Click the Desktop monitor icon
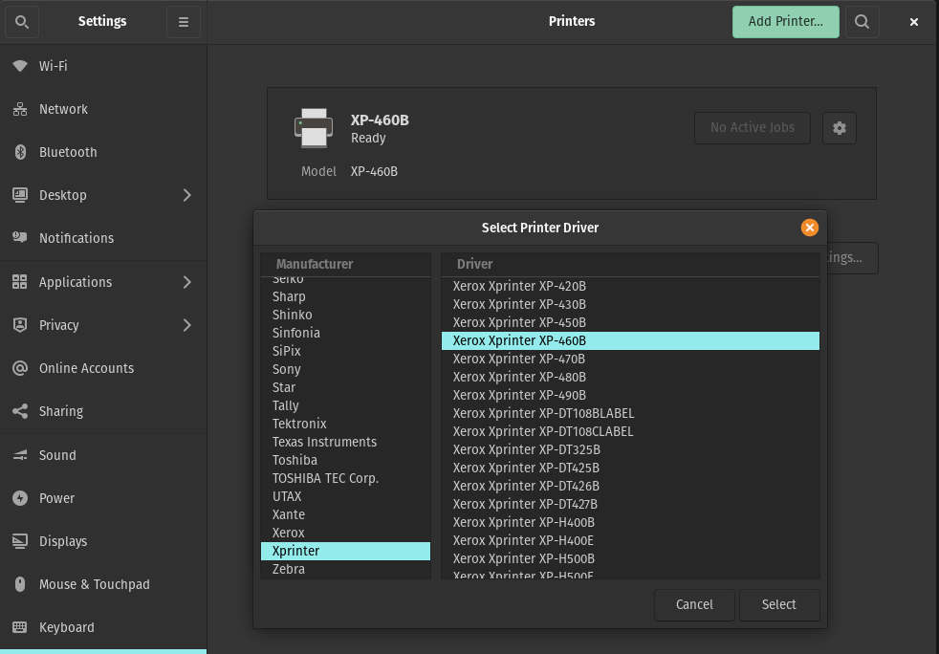Viewport: 939px width, 654px height. [x=20, y=195]
